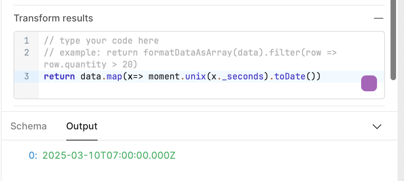The height and width of the screenshot is (181, 404).
Task: Click the 'return' keyword on line 3
Action: click(59, 77)
